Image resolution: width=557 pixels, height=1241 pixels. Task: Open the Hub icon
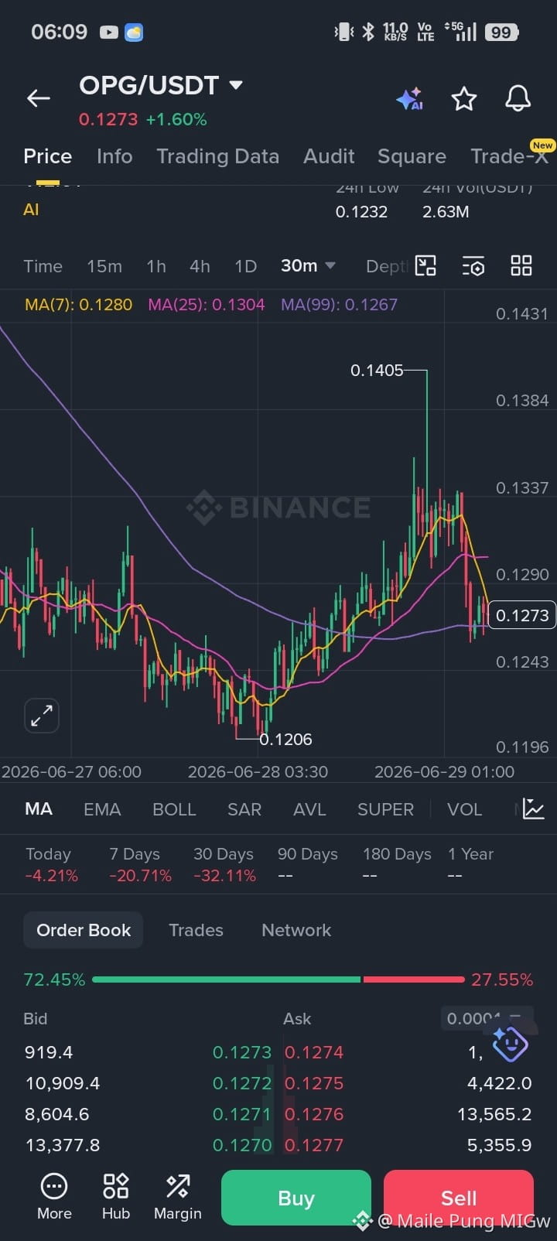coord(116,1197)
